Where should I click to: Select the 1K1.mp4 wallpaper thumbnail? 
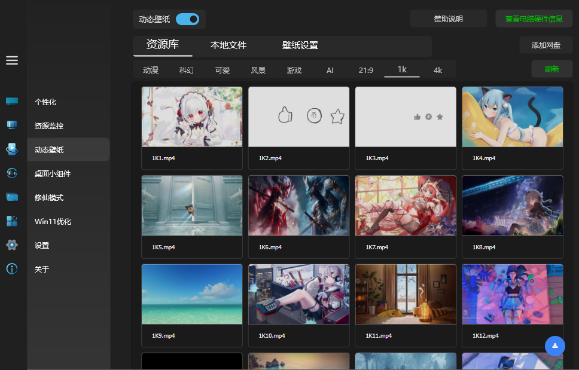click(x=192, y=117)
